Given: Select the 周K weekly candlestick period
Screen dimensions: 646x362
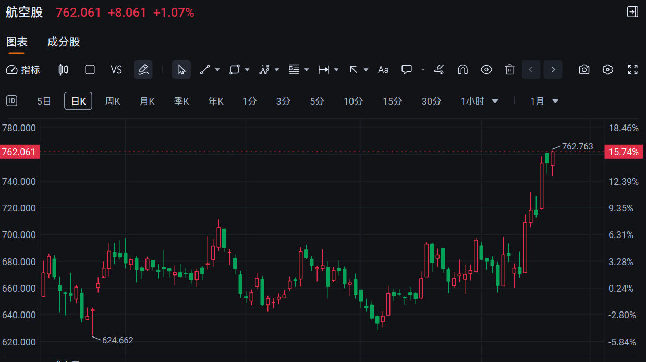Looking at the screenshot, I should (113, 101).
